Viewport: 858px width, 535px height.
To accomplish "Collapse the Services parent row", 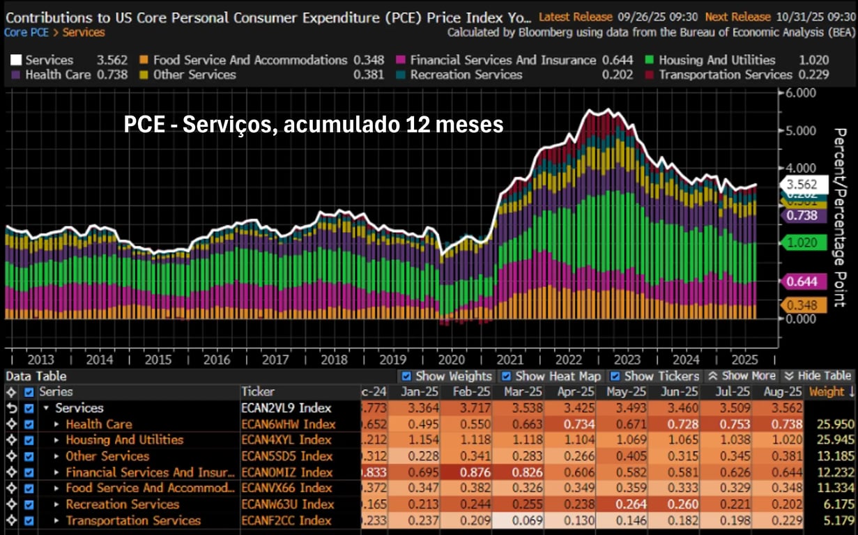I will (x=46, y=408).
